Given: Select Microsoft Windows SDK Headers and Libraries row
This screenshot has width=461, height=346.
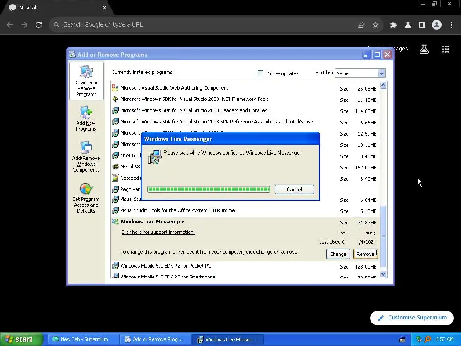Looking at the screenshot, I should 244,111.
